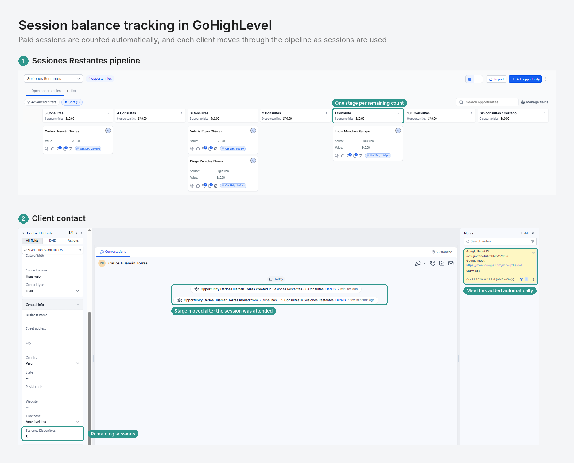Click Details link on opportunity created entry
Screen dimensions: 574x463
[331, 289]
